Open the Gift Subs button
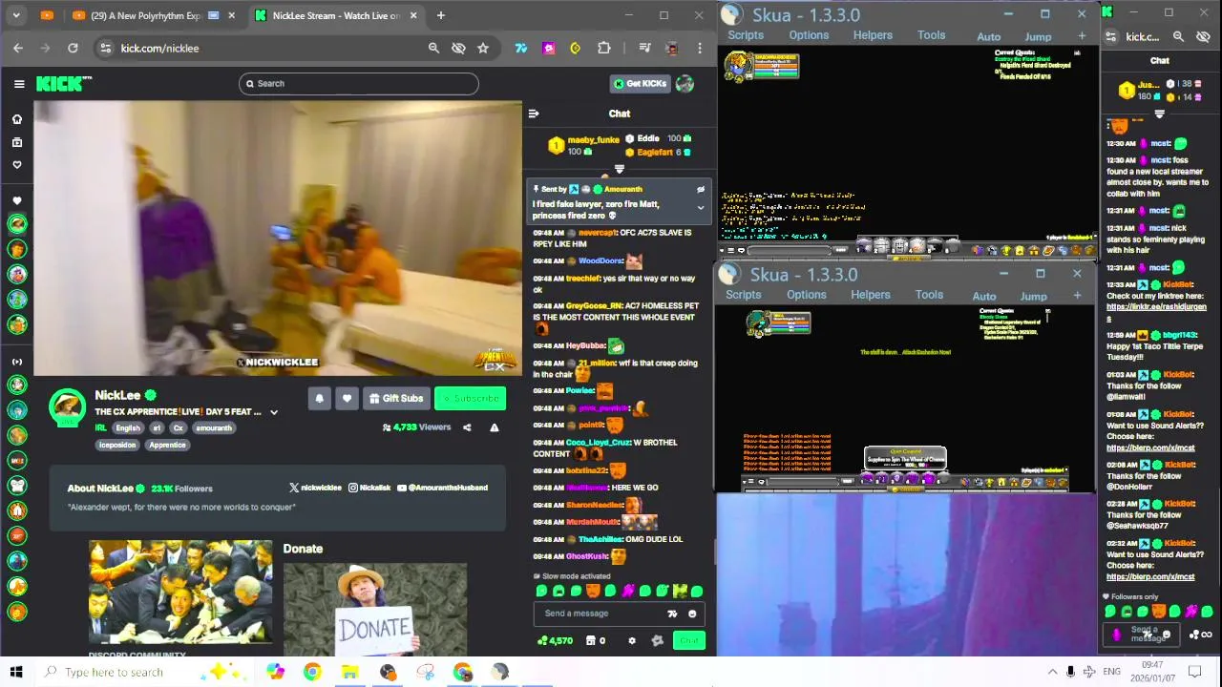This screenshot has height=687, width=1222. [x=396, y=399]
